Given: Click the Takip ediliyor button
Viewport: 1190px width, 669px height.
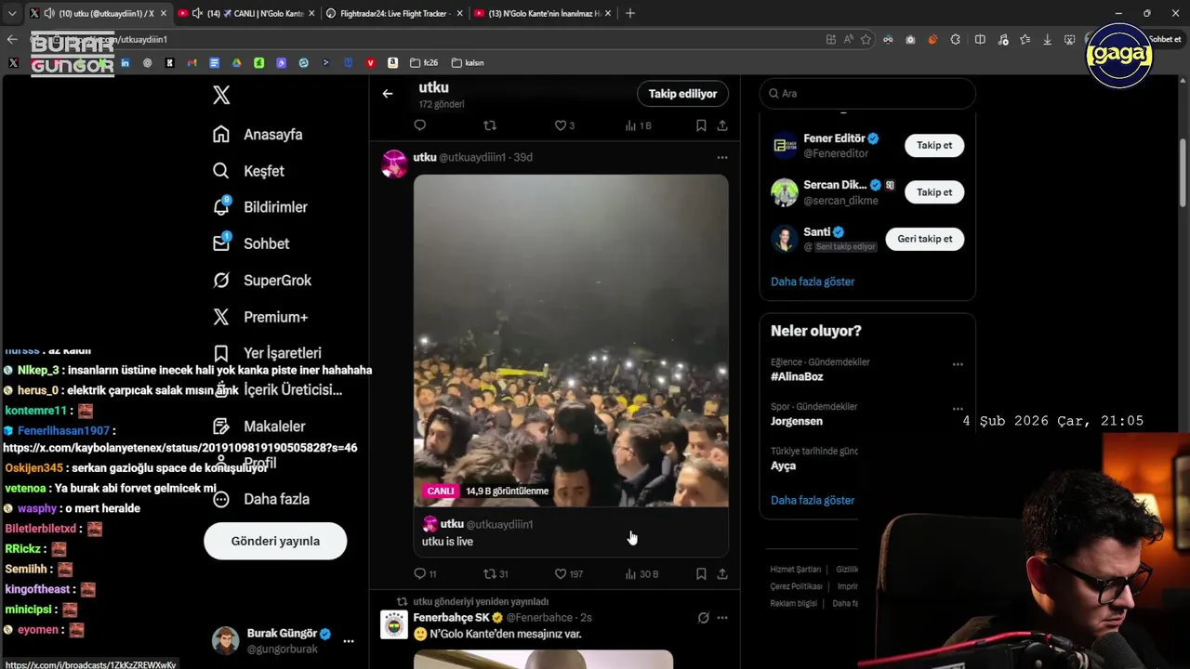Looking at the screenshot, I should (682, 94).
